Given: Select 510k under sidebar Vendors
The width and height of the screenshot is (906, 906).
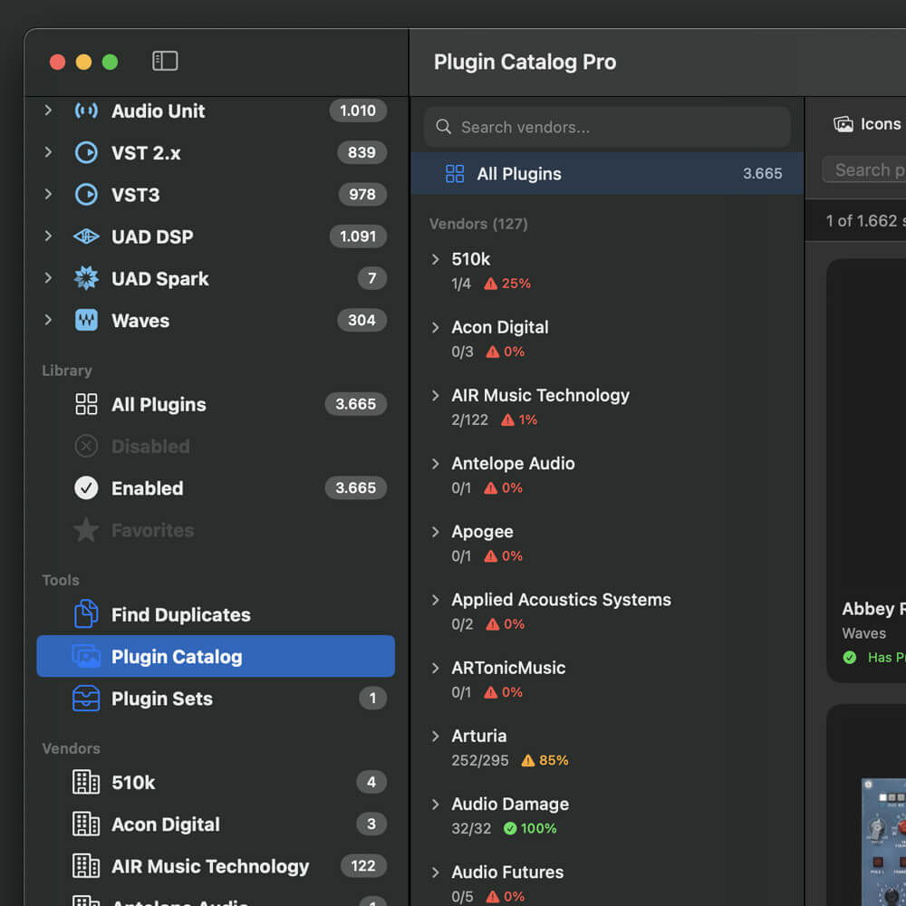Looking at the screenshot, I should 216,783.
